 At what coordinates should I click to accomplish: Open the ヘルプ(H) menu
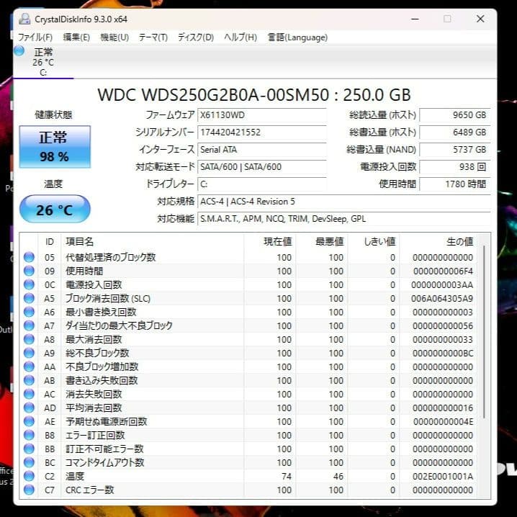tap(240, 37)
